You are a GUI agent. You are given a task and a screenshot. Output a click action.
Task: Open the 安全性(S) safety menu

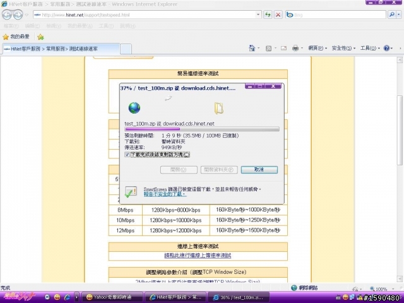[343, 48]
